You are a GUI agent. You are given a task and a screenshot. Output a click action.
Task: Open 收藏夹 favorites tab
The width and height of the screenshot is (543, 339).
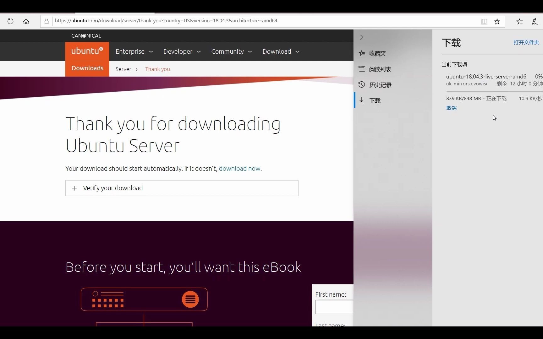coord(393,53)
